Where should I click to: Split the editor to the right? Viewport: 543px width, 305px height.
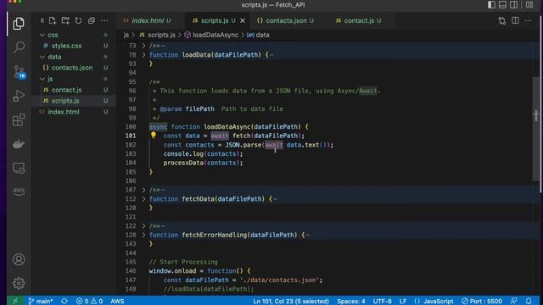515,20
